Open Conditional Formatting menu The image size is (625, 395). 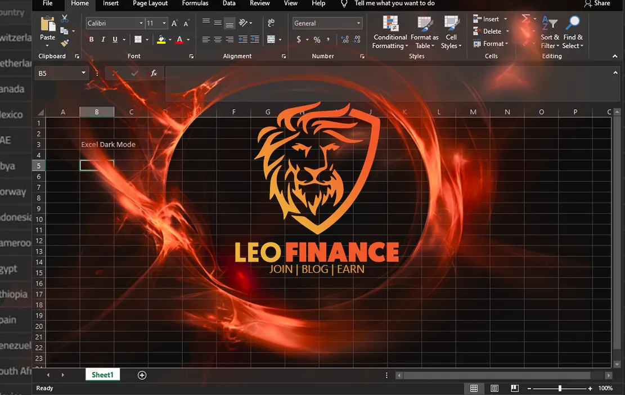390,32
